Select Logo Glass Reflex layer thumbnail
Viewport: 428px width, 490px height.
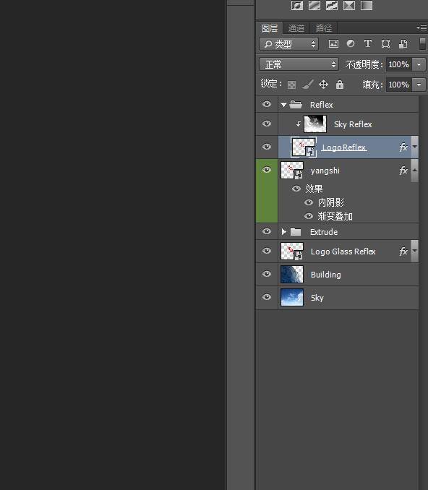coord(292,252)
